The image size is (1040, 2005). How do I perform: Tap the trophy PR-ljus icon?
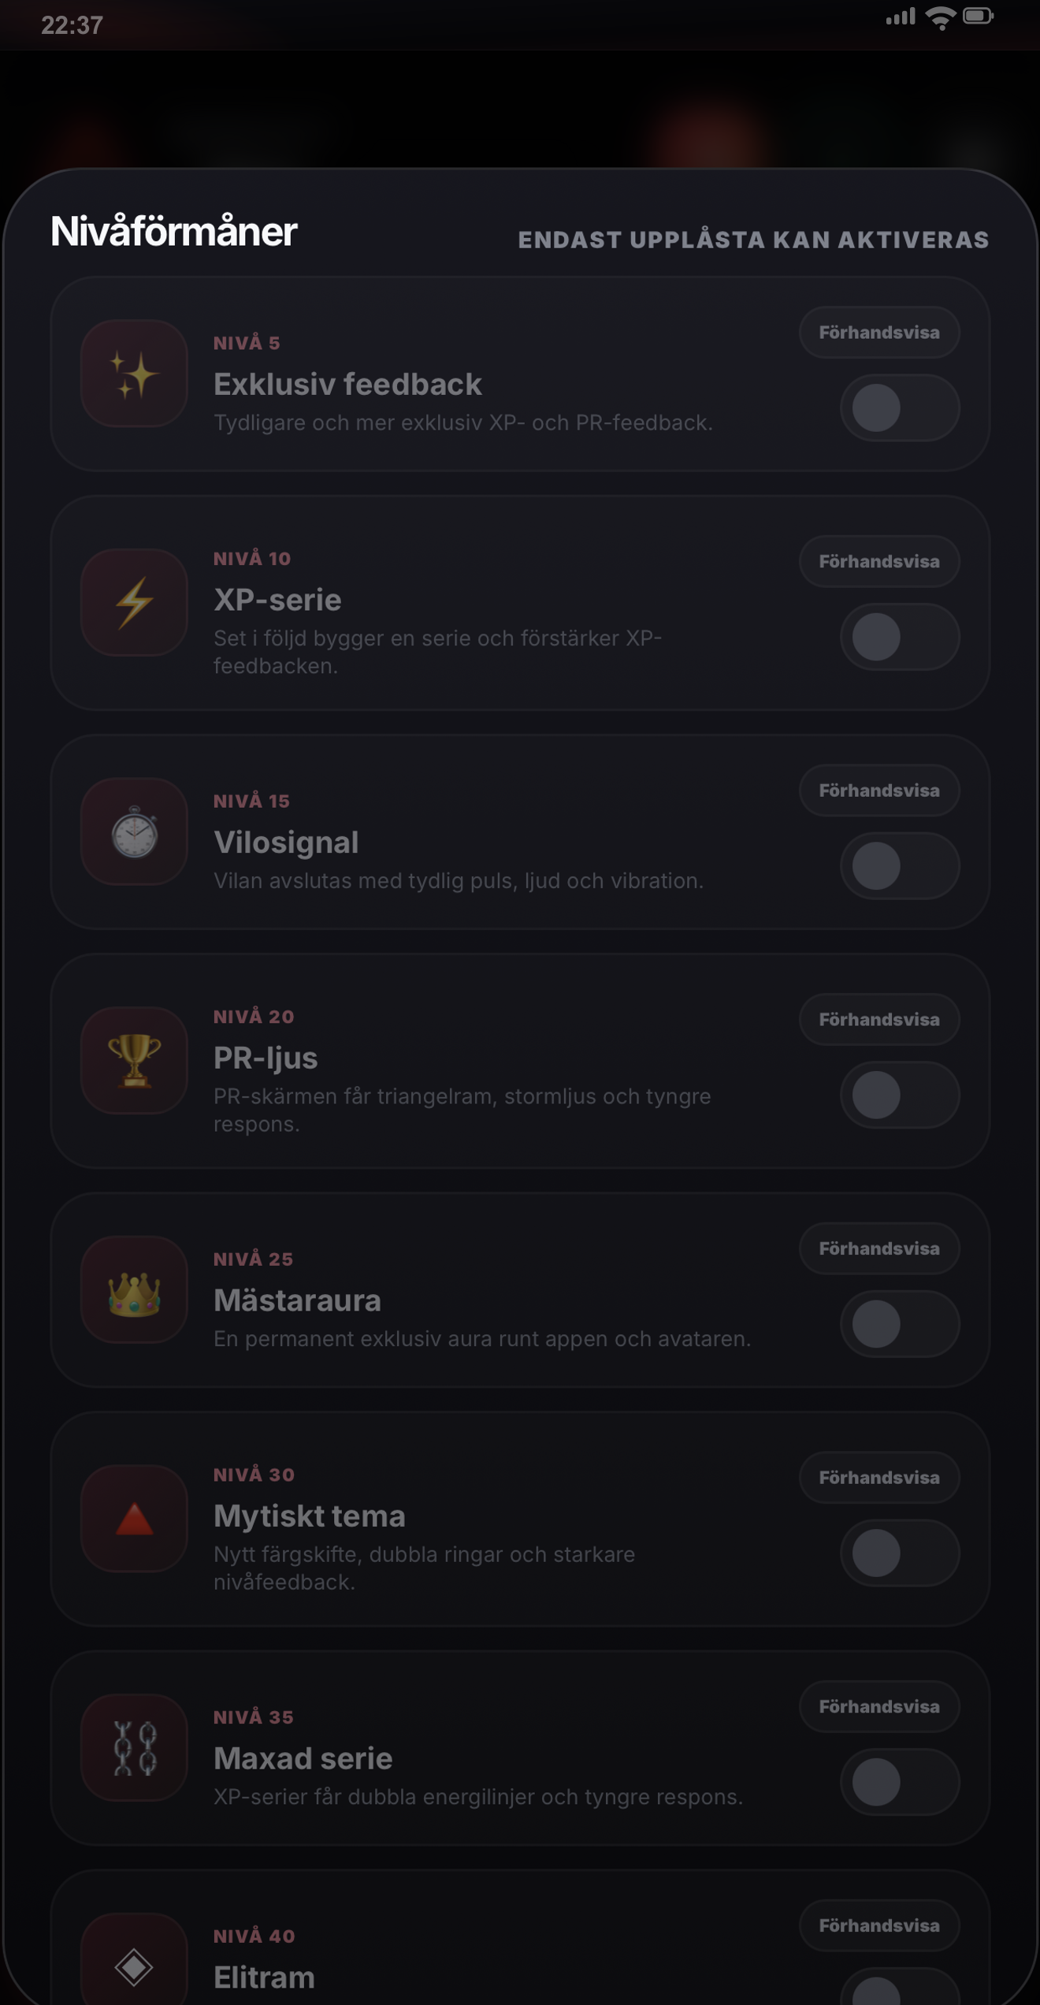click(x=135, y=1061)
